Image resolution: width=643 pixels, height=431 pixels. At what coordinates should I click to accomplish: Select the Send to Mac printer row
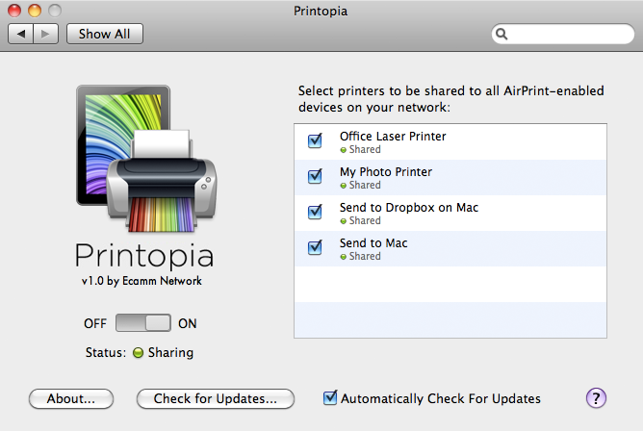click(x=450, y=248)
